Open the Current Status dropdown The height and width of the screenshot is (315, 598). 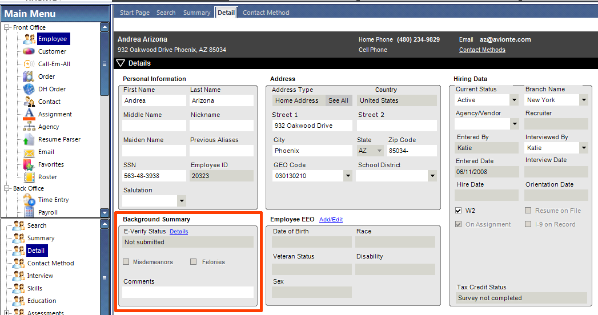point(514,100)
